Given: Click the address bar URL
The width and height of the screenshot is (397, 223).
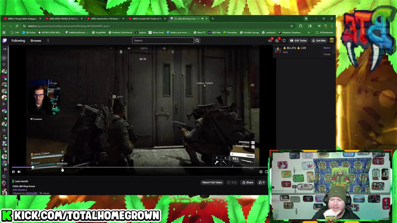Looking at the screenshot, I should (69, 26).
